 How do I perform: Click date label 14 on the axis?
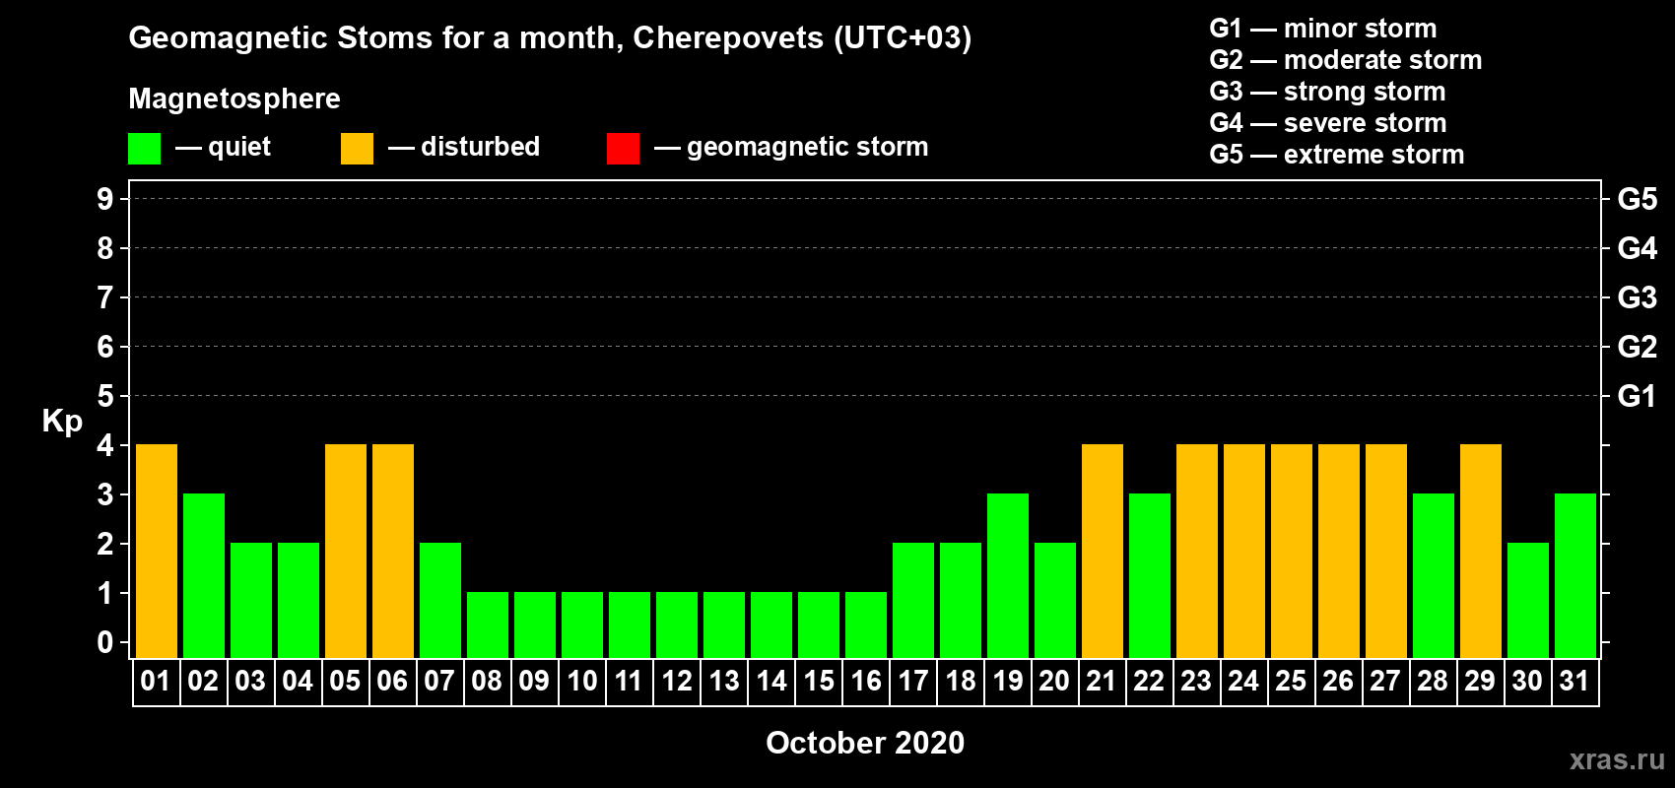[x=770, y=681]
